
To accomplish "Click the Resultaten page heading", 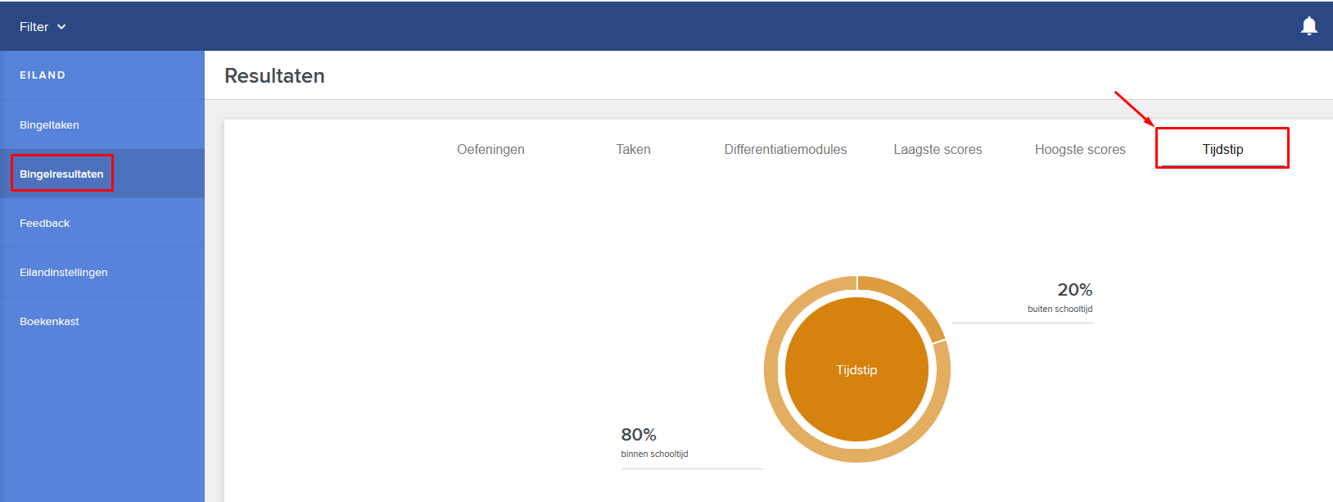I will (274, 76).
